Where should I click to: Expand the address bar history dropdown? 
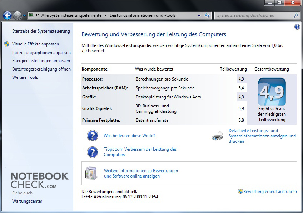[199, 15]
